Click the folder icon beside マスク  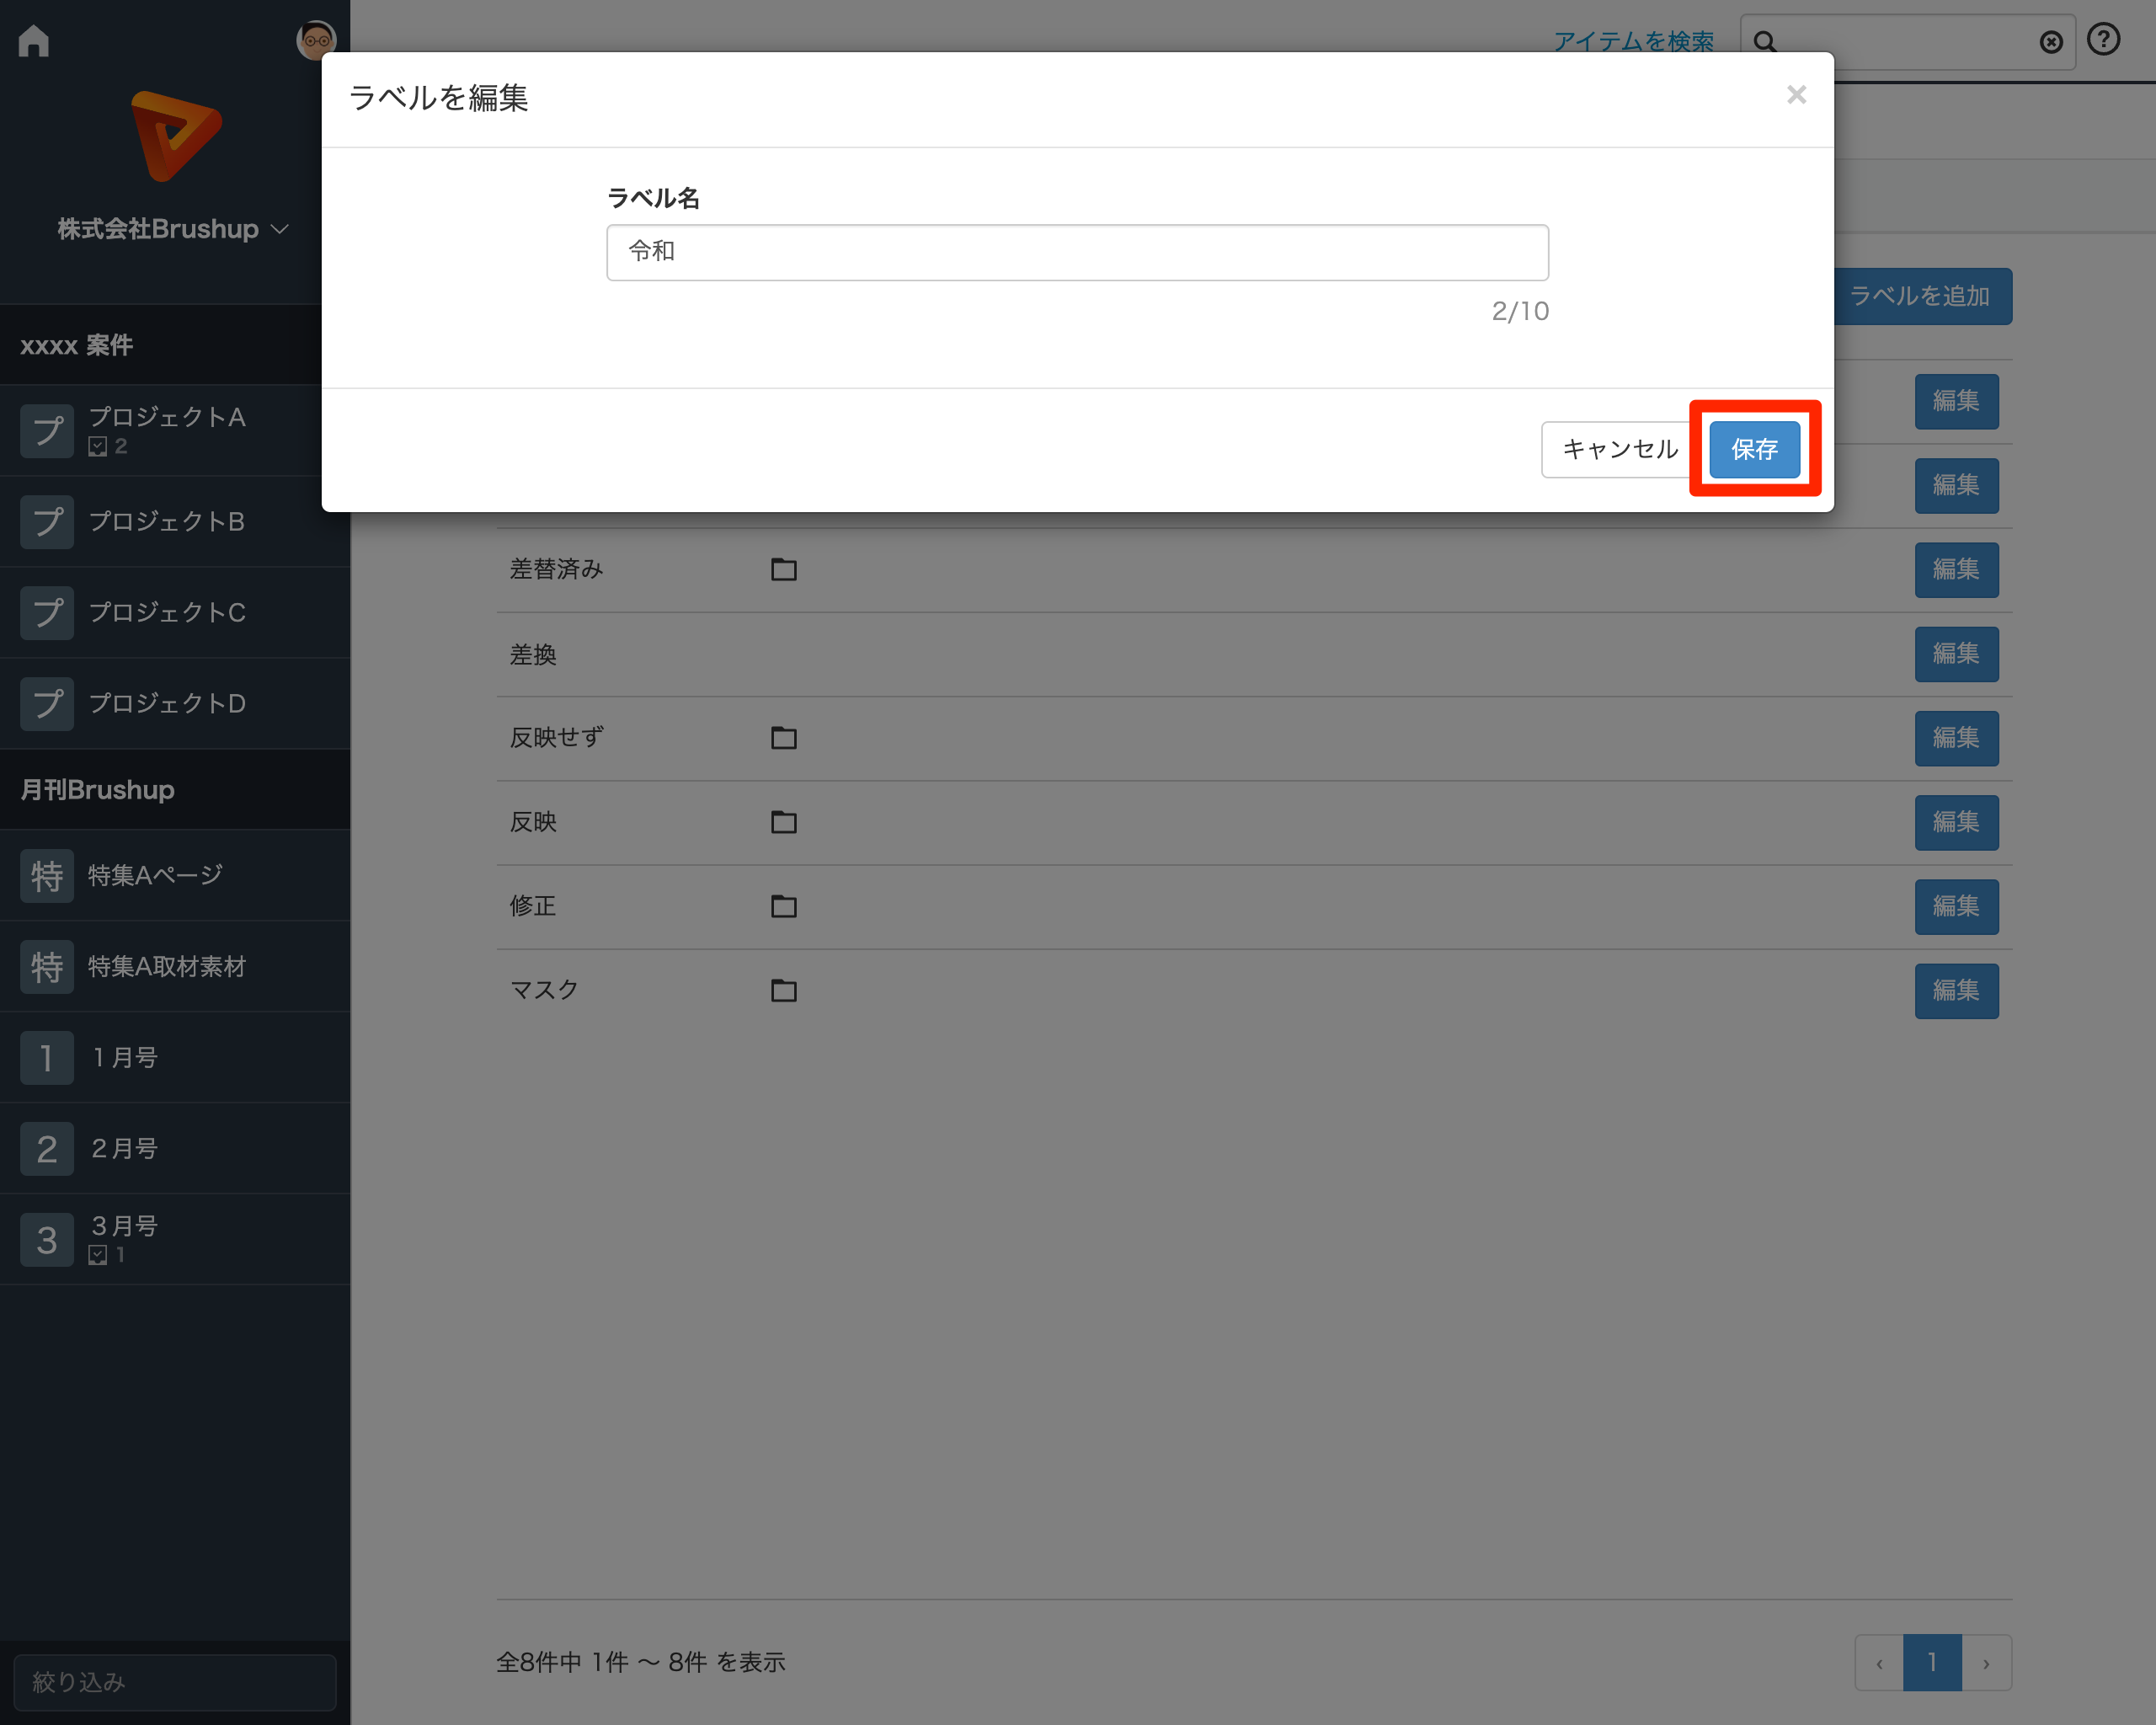pyautogui.click(x=783, y=990)
